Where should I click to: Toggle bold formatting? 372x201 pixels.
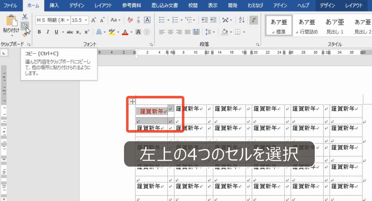point(39,32)
